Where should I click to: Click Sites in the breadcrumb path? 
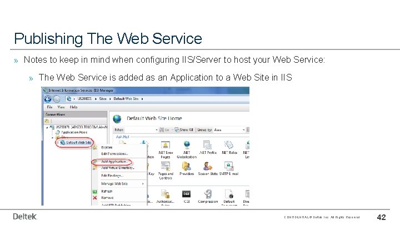(x=103, y=99)
